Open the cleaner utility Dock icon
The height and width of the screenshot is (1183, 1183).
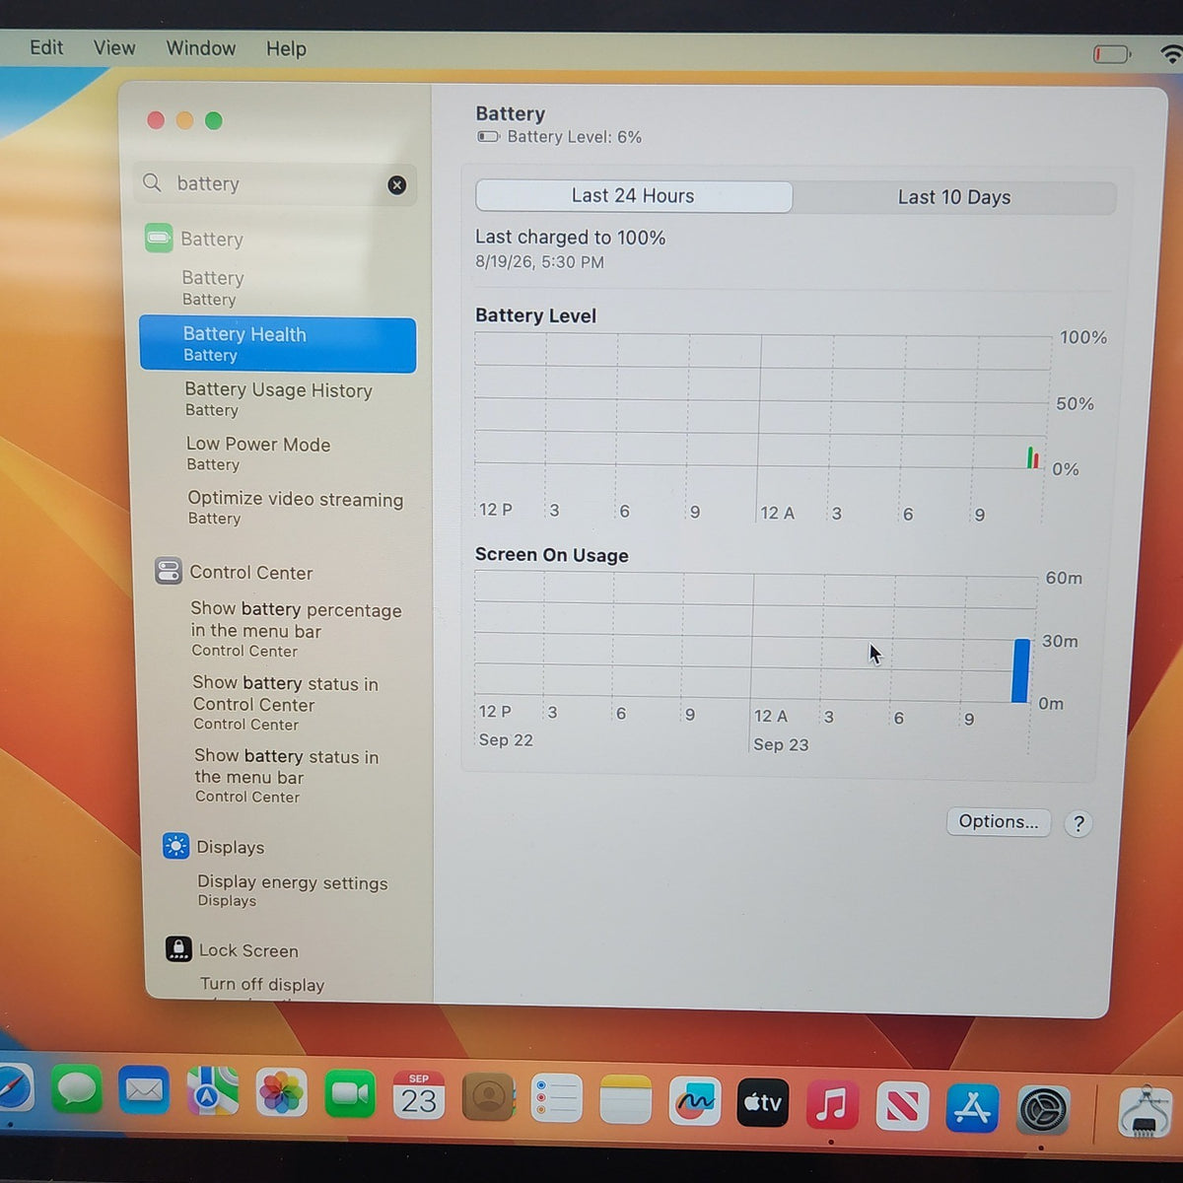[1146, 1111]
